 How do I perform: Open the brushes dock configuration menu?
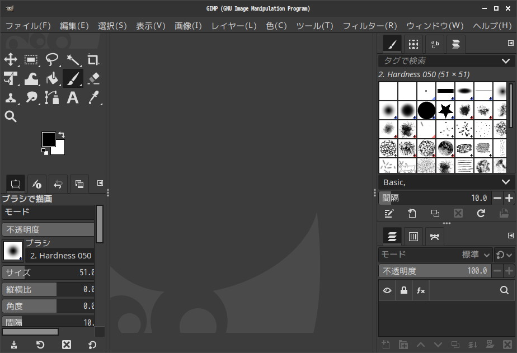pyautogui.click(x=511, y=43)
